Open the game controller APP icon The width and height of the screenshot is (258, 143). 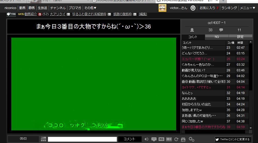point(183,139)
